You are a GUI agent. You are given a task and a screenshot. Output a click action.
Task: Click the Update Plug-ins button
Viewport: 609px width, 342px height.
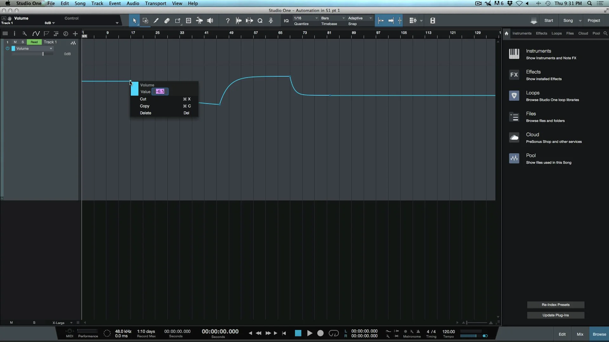(555, 315)
